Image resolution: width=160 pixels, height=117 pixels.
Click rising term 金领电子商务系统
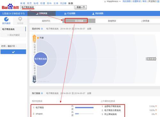(112, 106)
